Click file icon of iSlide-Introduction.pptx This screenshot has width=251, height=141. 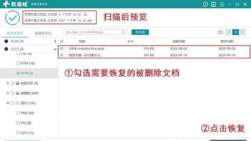pyautogui.click(x=66, y=49)
